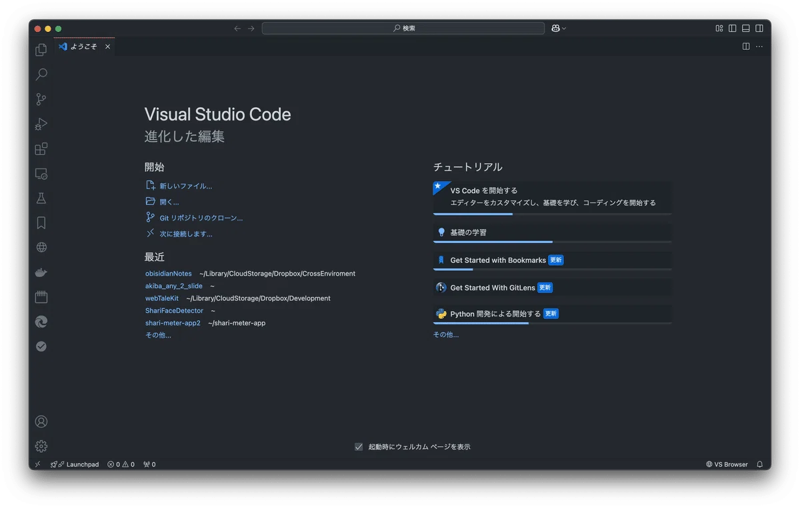800x508 pixels.
Task: Click VS Browser in status bar
Action: pyautogui.click(x=727, y=464)
